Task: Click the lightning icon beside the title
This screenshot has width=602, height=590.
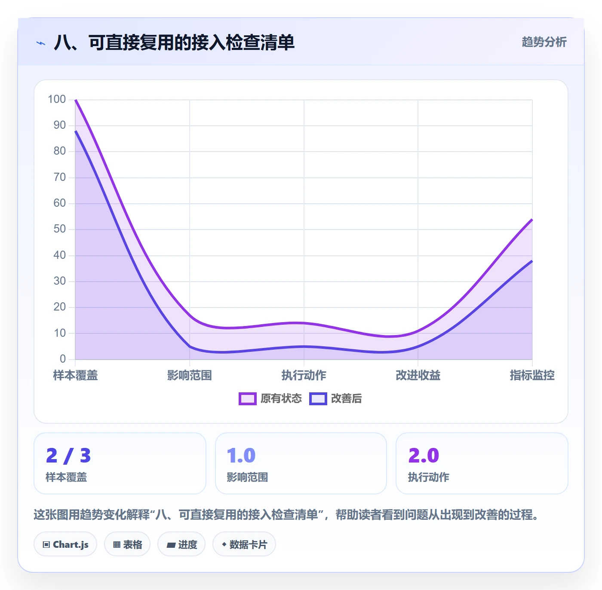Action: click(x=41, y=43)
